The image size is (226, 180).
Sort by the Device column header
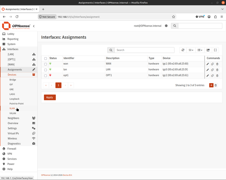point(167,58)
